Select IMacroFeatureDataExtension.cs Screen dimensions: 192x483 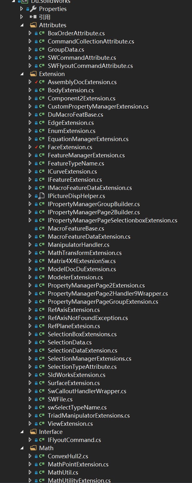click(x=90, y=188)
